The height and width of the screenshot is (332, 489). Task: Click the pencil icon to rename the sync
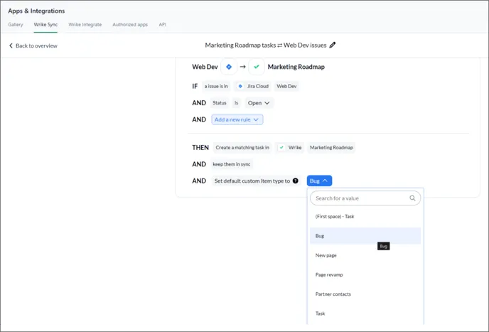(333, 45)
